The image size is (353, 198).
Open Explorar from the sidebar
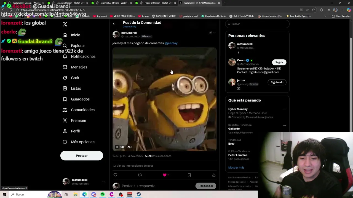[74, 46]
